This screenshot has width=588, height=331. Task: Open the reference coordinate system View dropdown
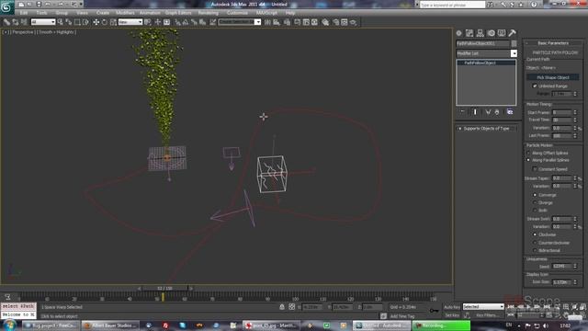[x=130, y=22]
